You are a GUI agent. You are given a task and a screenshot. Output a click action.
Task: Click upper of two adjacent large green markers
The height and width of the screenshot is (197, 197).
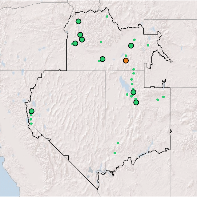80,35
